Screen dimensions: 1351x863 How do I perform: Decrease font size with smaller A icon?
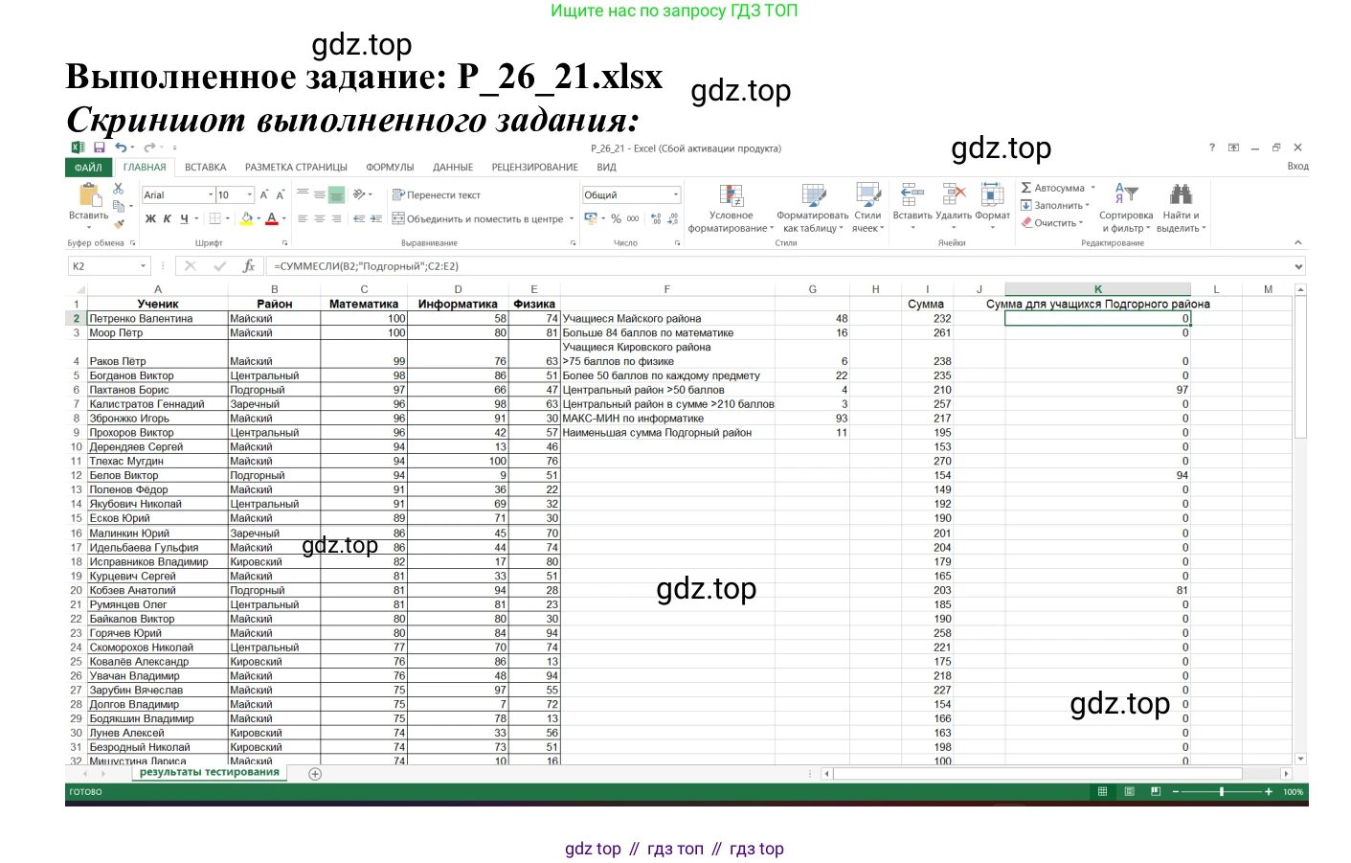pos(281,194)
